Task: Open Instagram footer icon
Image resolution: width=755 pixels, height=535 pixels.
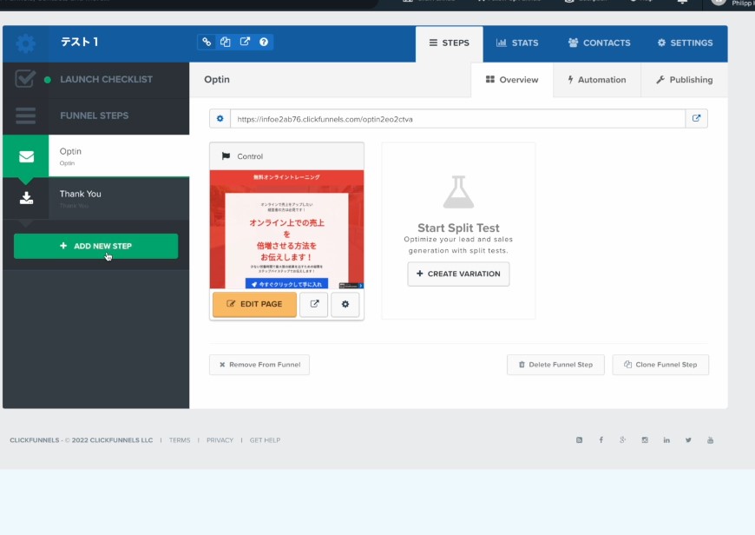Action: point(645,440)
